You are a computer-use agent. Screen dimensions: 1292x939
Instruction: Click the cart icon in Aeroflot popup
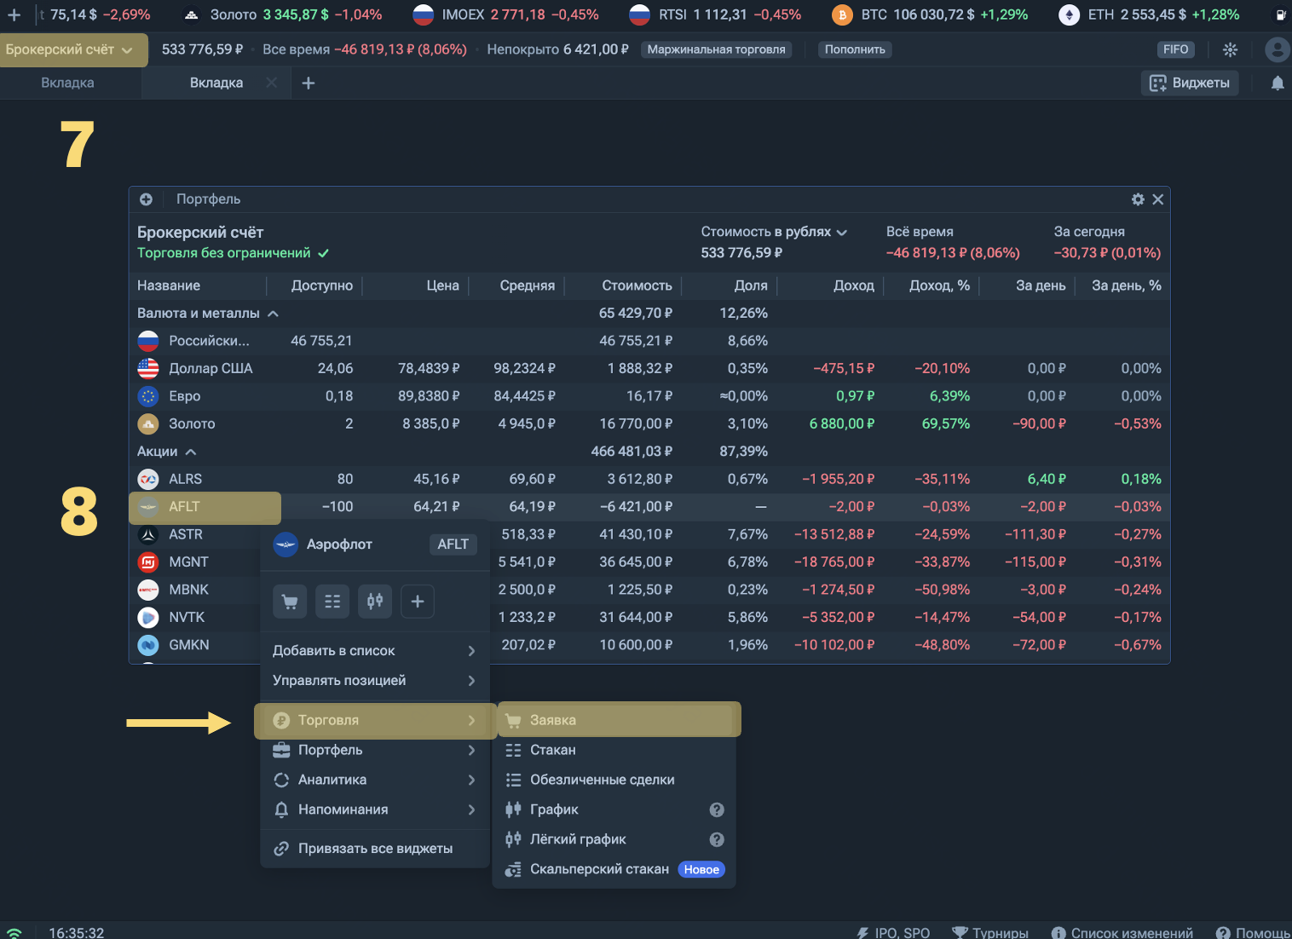[x=290, y=602]
